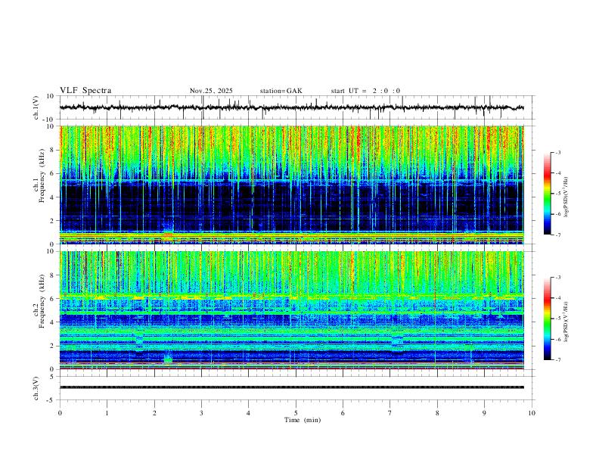Click the "ch.3(V)" axis label
Screen dimensions: 599x463
36,388
